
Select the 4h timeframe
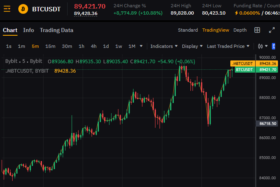pyautogui.click(x=94, y=46)
